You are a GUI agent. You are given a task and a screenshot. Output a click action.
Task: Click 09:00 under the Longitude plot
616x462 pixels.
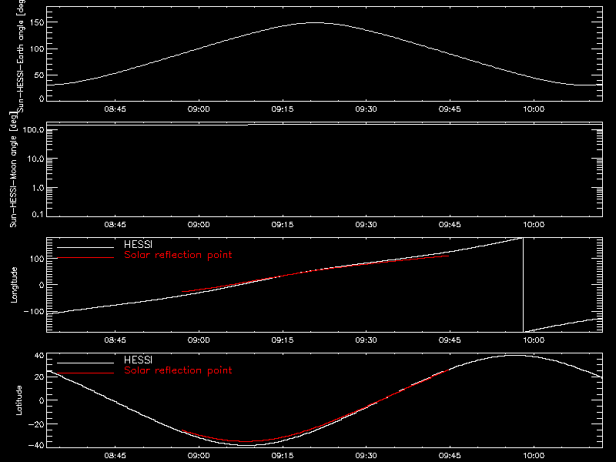click(x=199, y=340)
